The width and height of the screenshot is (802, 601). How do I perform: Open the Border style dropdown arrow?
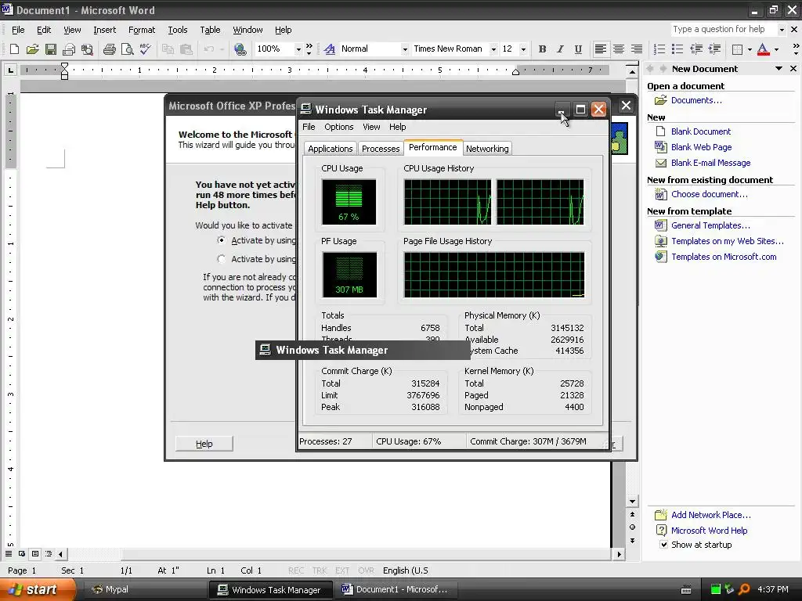tap(750, 49)
